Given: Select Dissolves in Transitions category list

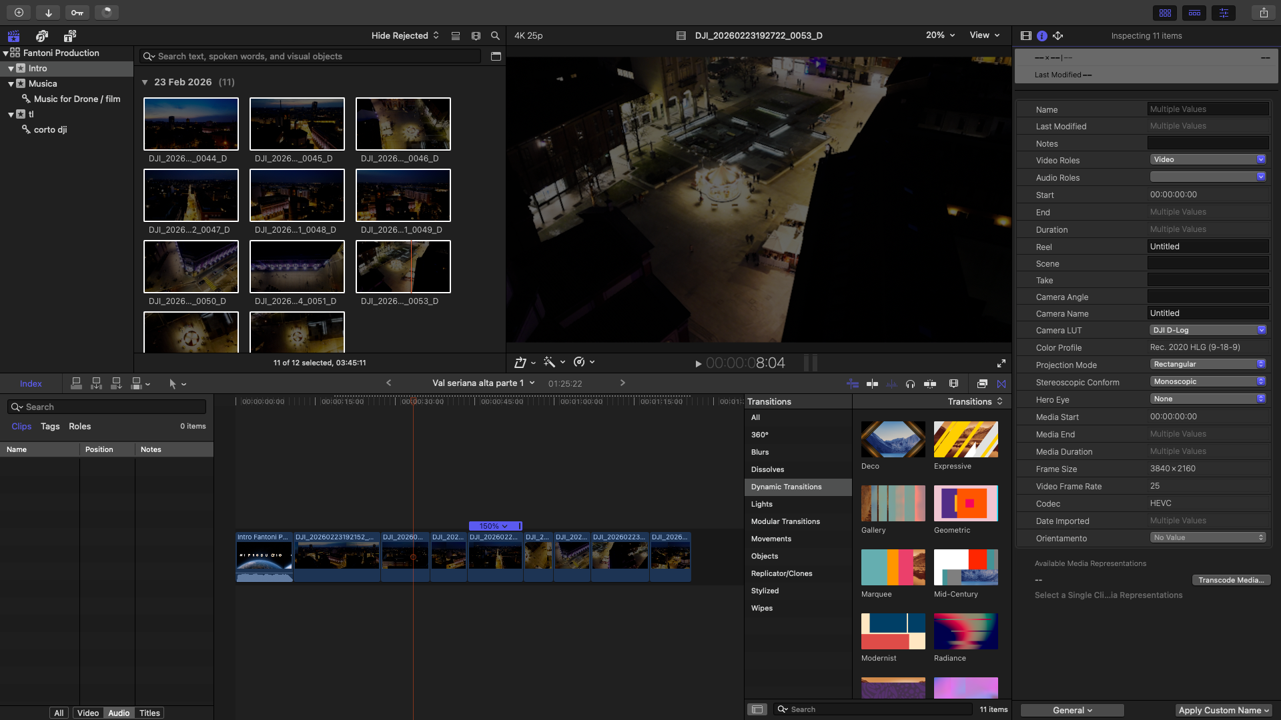Looking at the screenshot, I should tap(767, 469).
